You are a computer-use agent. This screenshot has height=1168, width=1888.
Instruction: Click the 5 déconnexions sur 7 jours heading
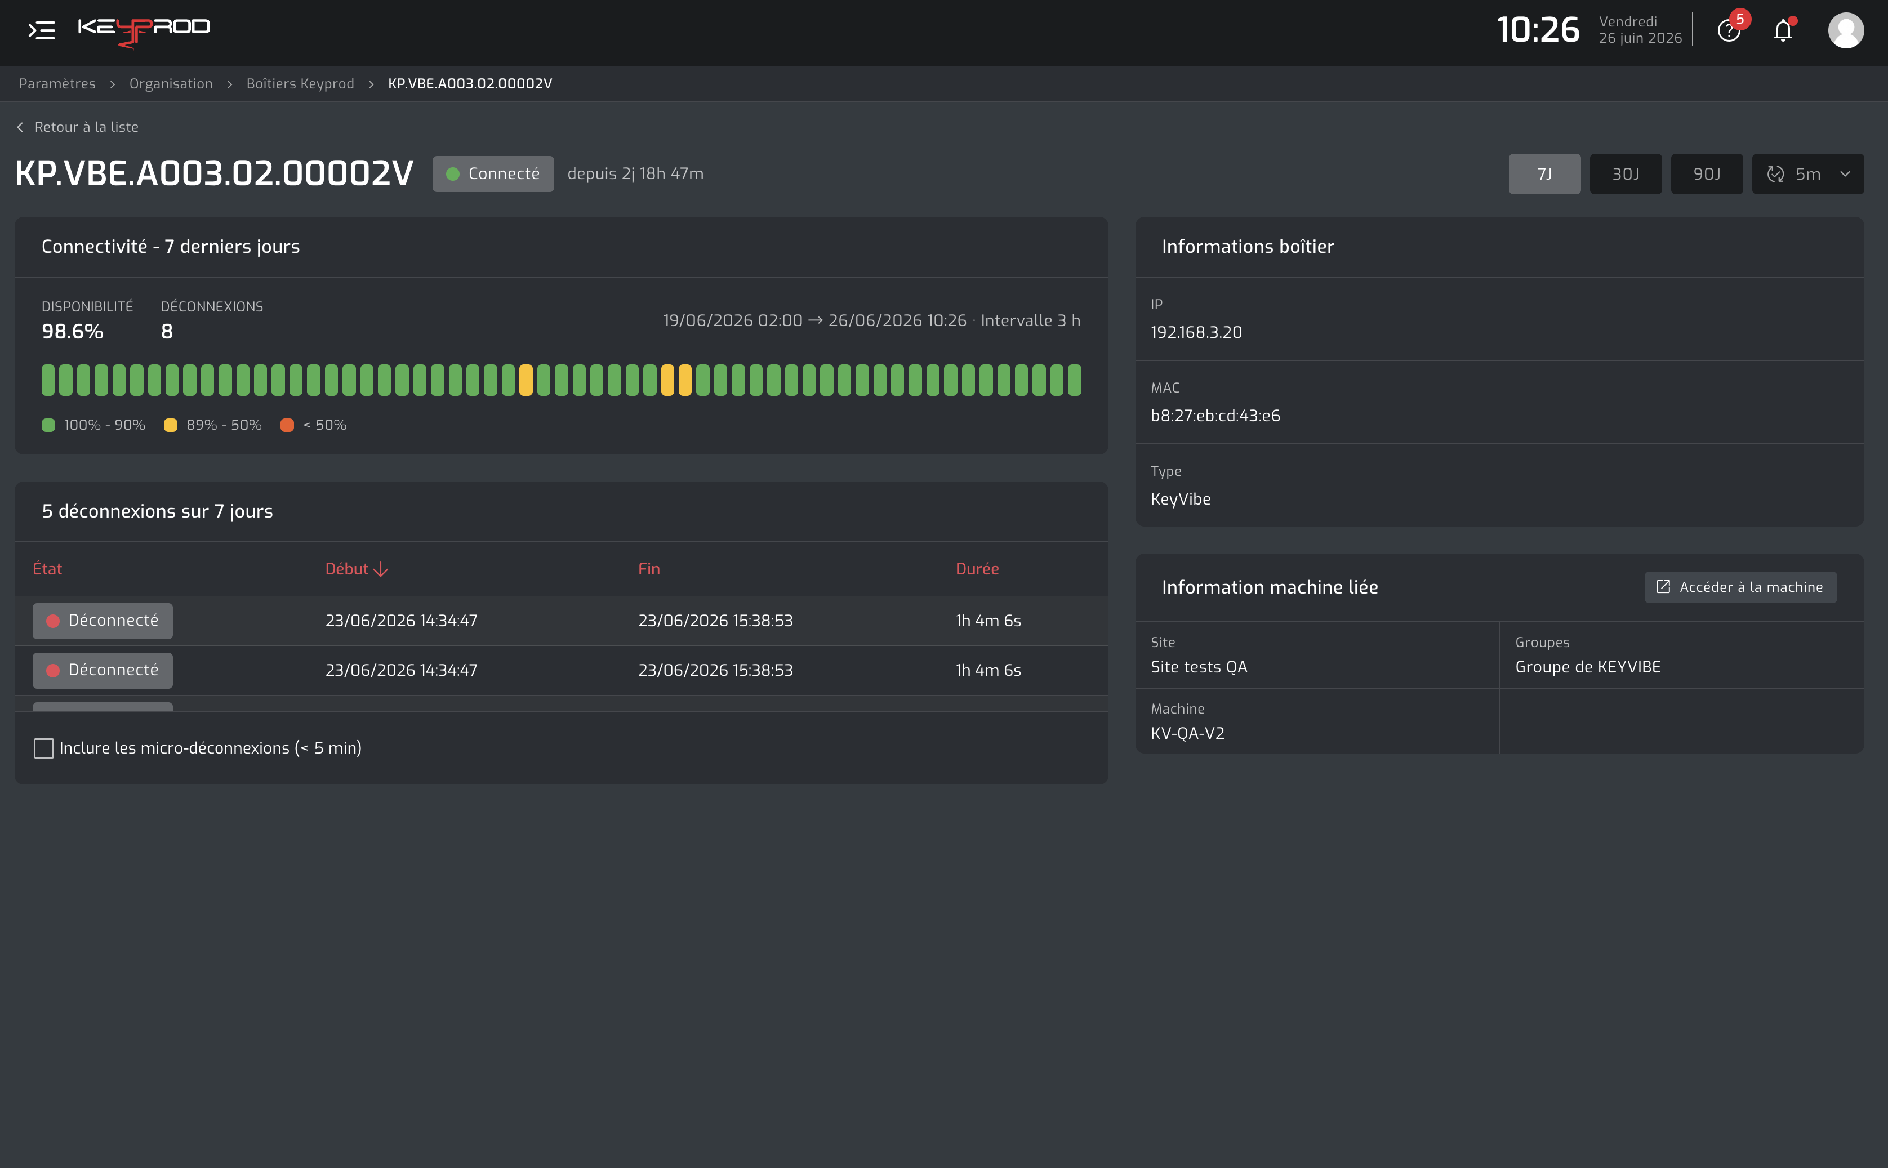point(157,511)
